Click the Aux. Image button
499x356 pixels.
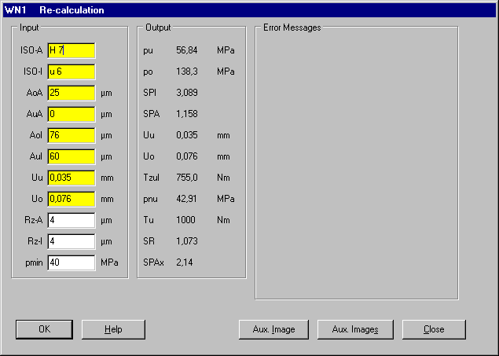(273, 329)
